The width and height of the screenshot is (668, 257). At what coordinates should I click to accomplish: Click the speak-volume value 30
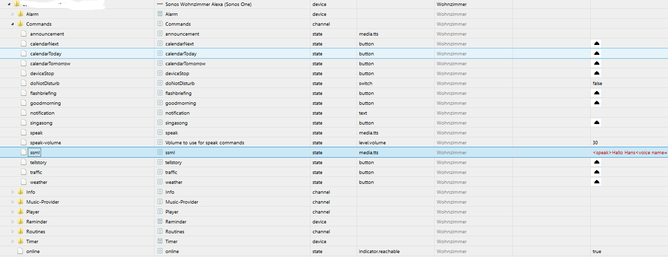pos(595,142)
